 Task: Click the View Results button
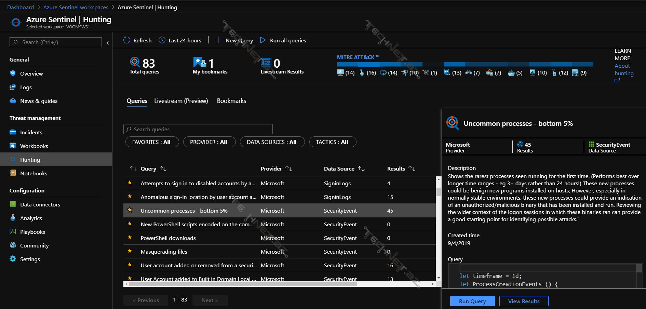pos(524,301)
